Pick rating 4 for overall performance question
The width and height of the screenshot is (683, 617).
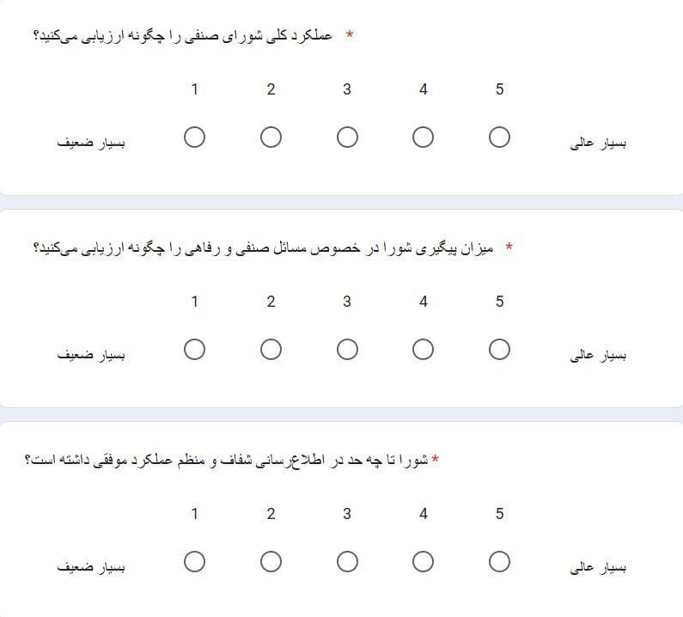coord(423,137)
